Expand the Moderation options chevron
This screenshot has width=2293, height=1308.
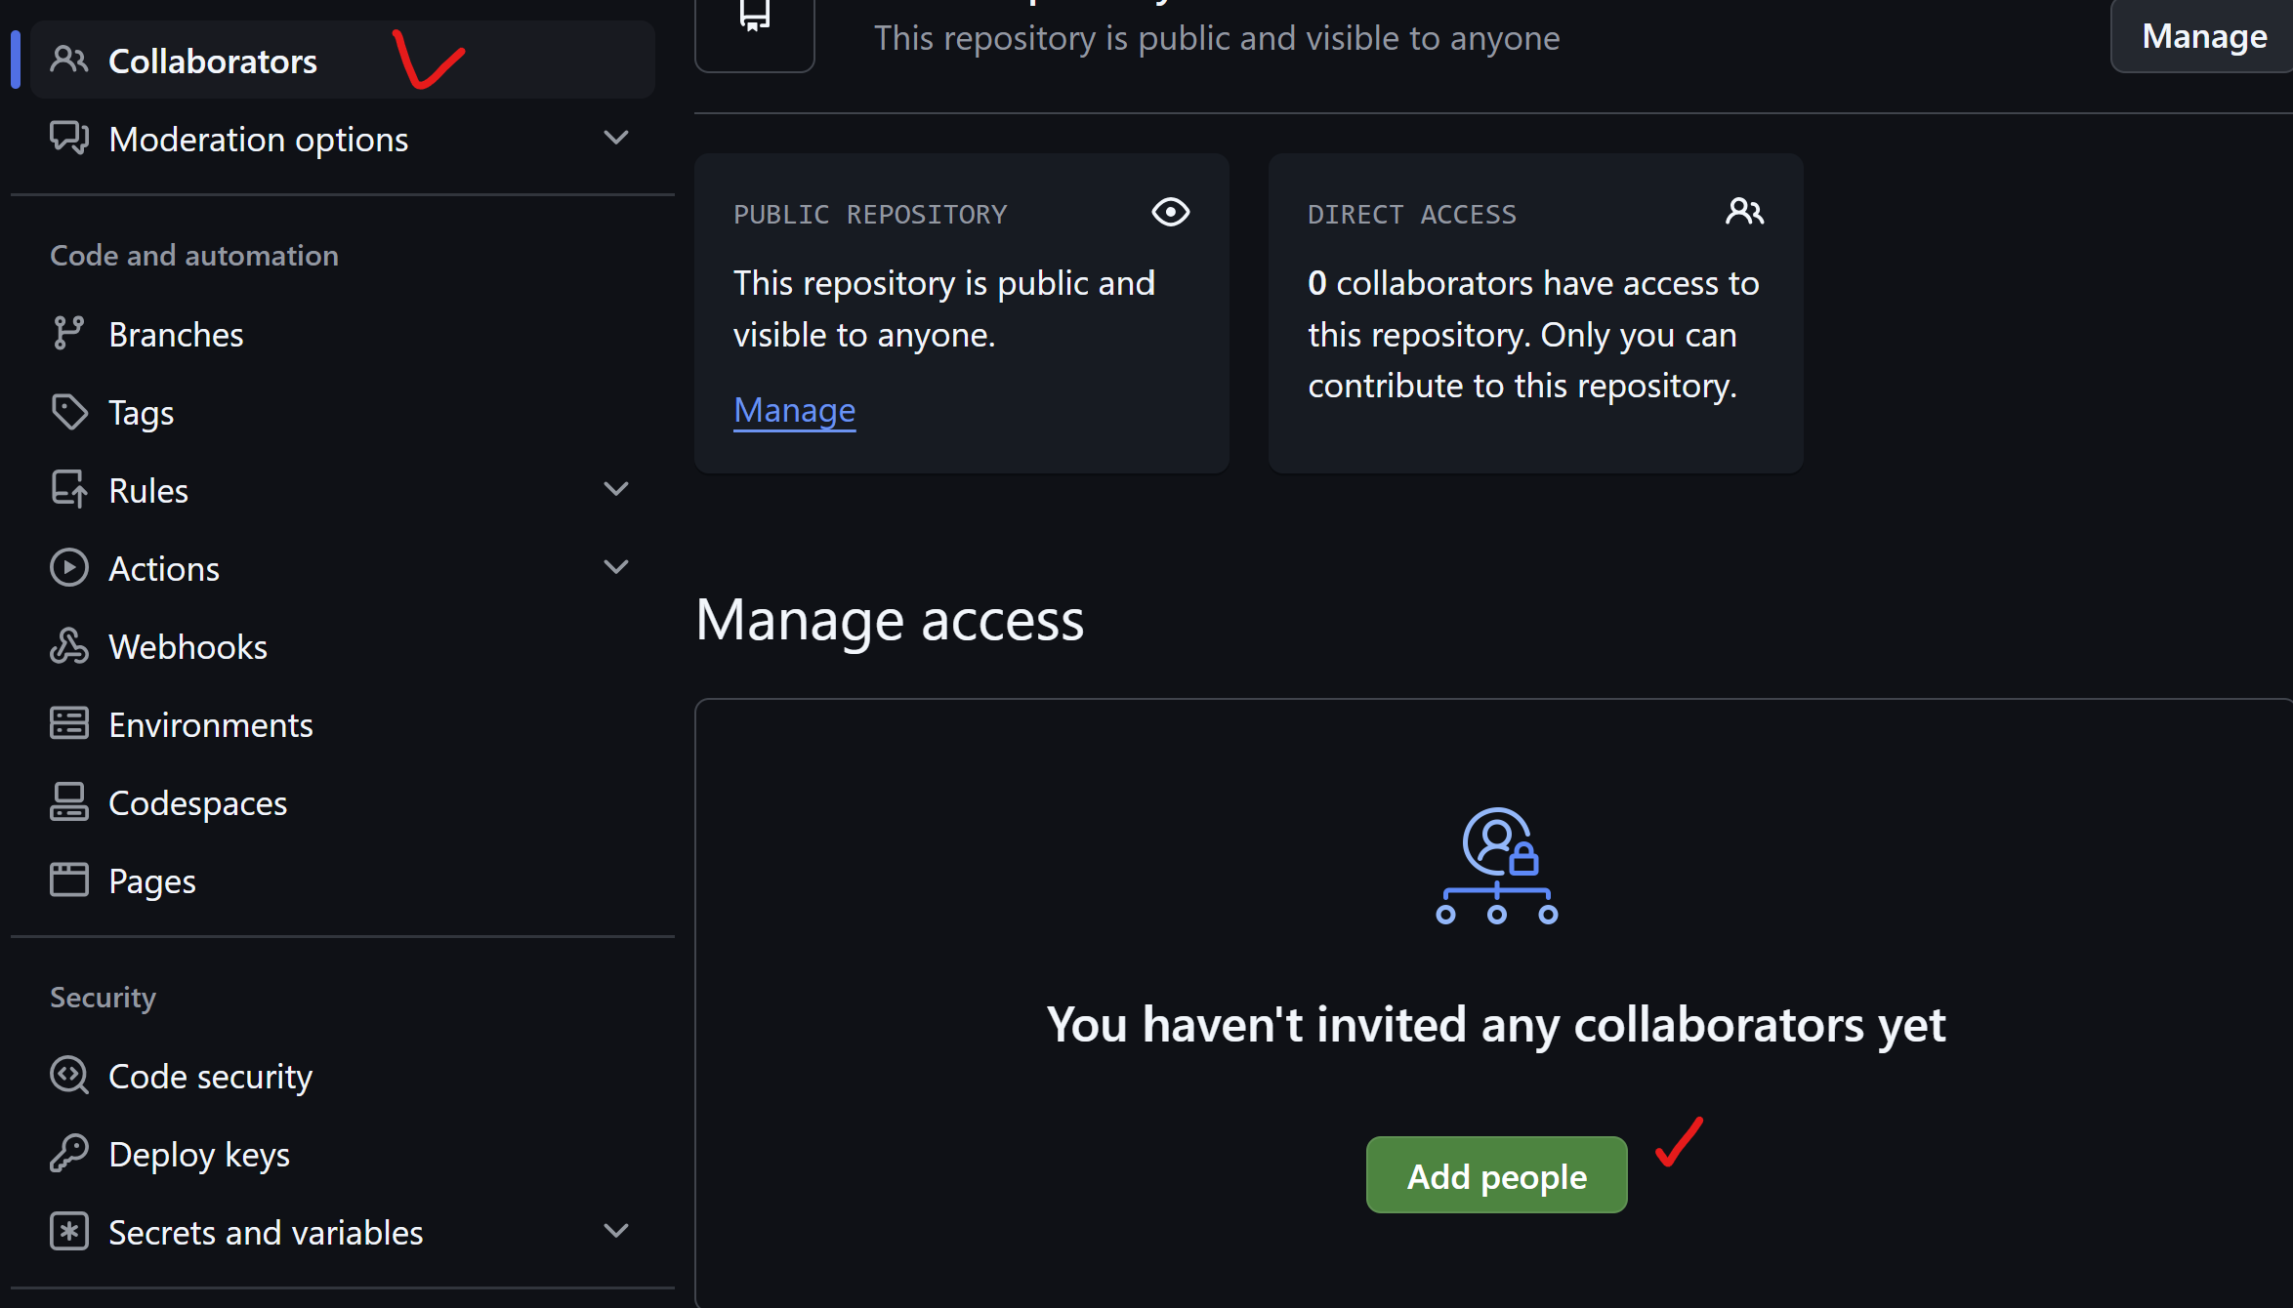coord(615,138)
